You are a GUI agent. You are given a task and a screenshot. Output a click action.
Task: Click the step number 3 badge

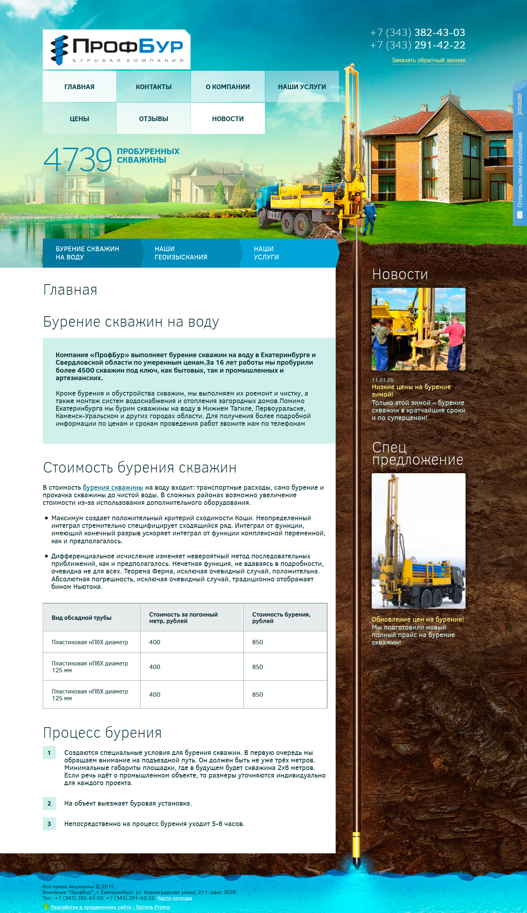49,824
